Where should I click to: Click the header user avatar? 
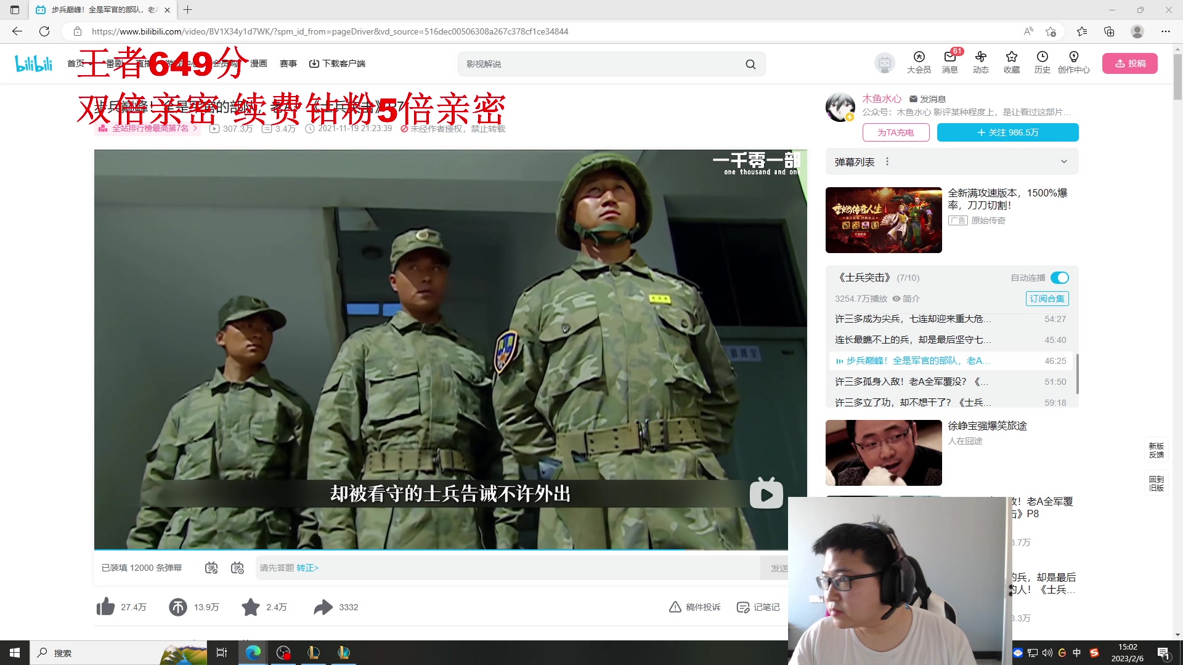pos(885,63)
